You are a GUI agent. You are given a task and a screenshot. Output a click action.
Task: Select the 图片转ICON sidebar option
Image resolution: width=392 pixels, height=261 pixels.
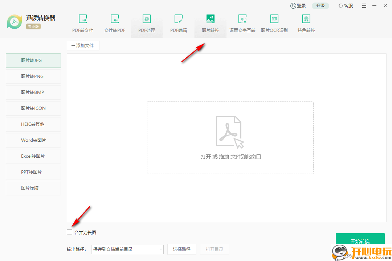coord(33,108)
